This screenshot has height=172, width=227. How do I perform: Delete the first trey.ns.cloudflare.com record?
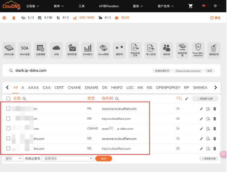tap(215, 119)
